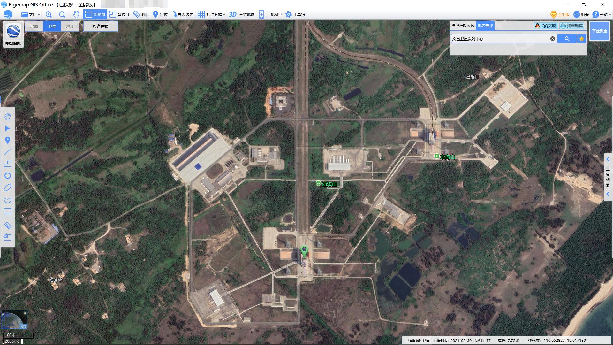The width and height of the screenshot is (613, 345).
Task: Open the 工具箱 toolbox
Action: (x=298, y=14)
